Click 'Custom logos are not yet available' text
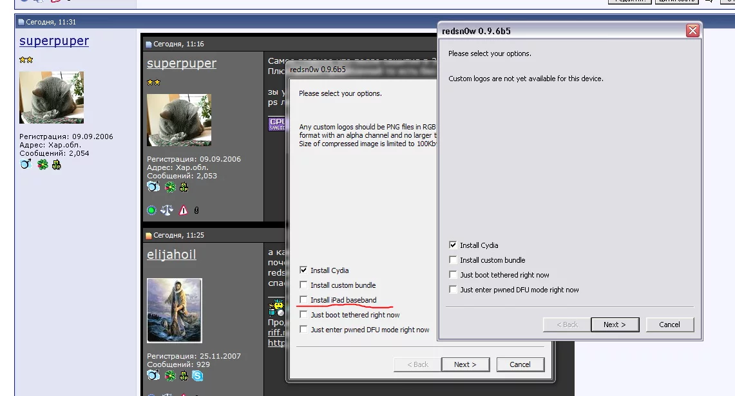Viewport: 735px width, 396px height. coord(526,79)
